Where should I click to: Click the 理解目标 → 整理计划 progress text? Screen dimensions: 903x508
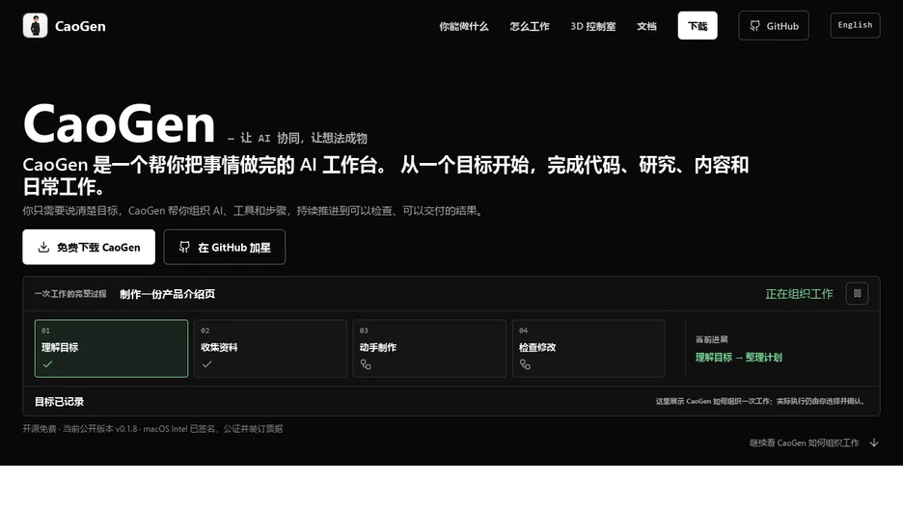click(738, 358)
